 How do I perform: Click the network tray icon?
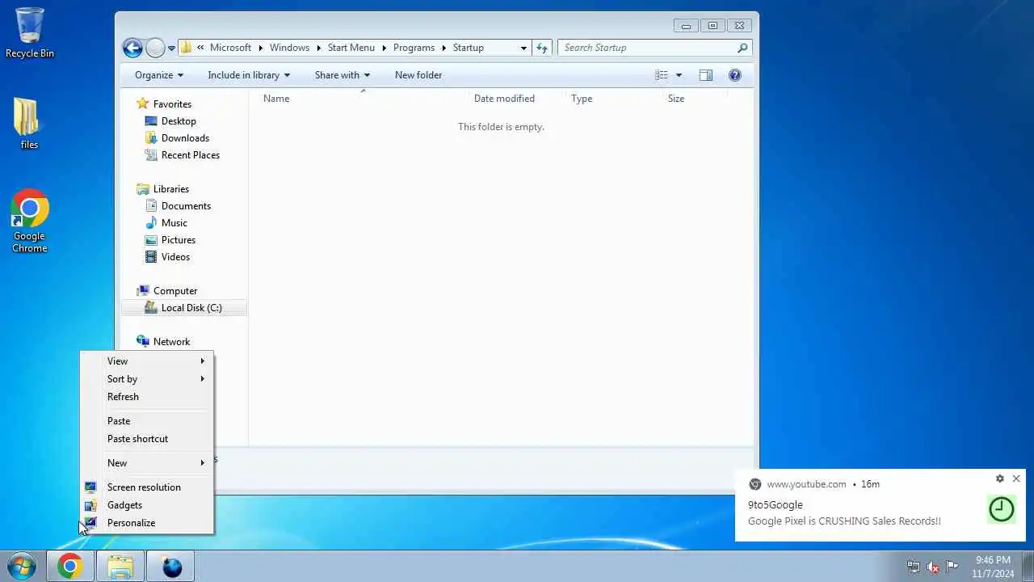click(x=914, y=567)
